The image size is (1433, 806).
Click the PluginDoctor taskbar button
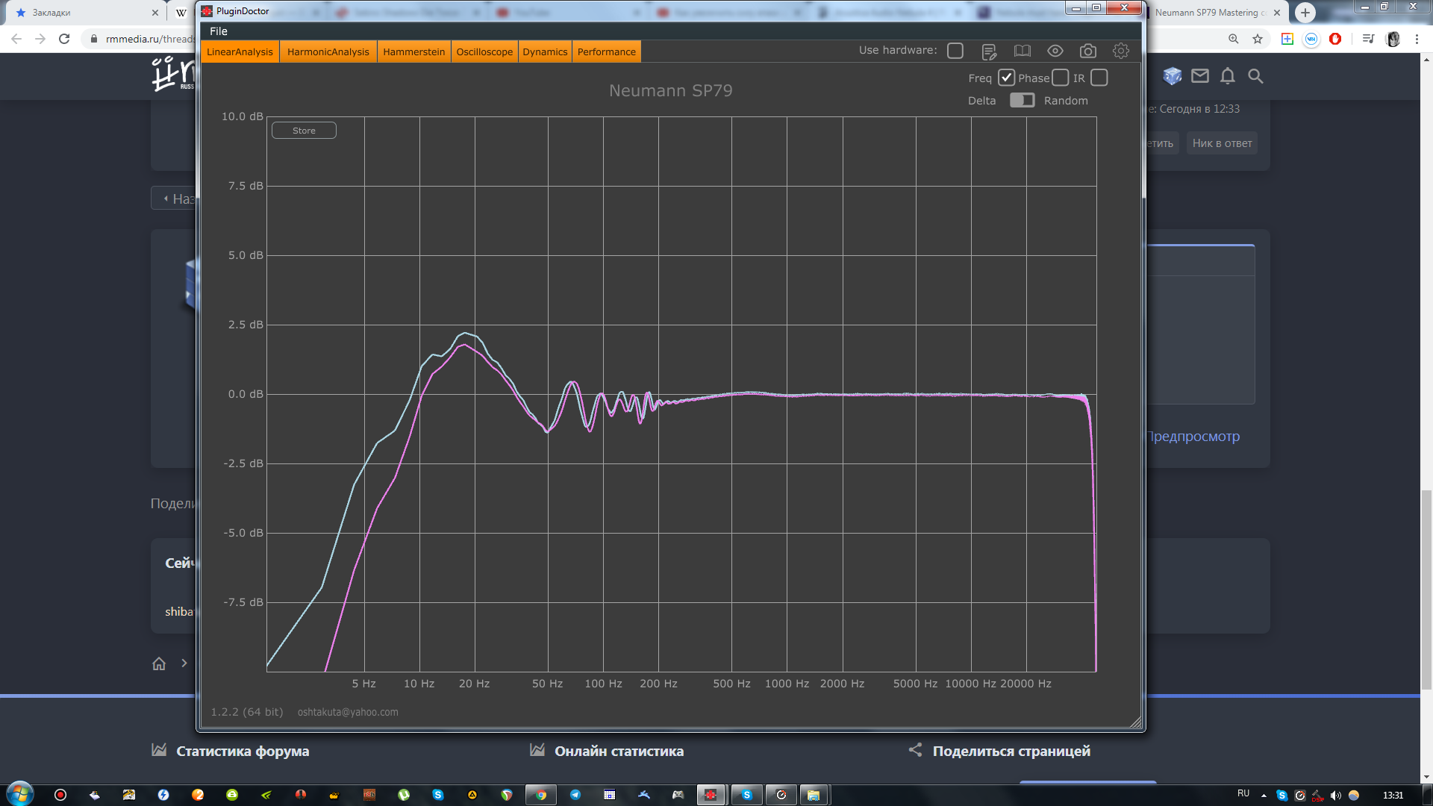tap(711, 795)
